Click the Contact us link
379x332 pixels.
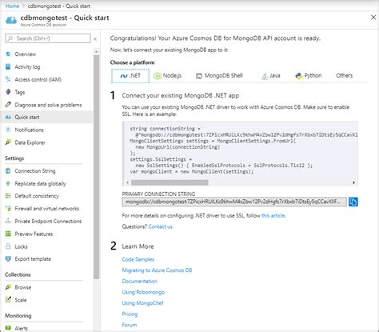[x=161, y=226]
